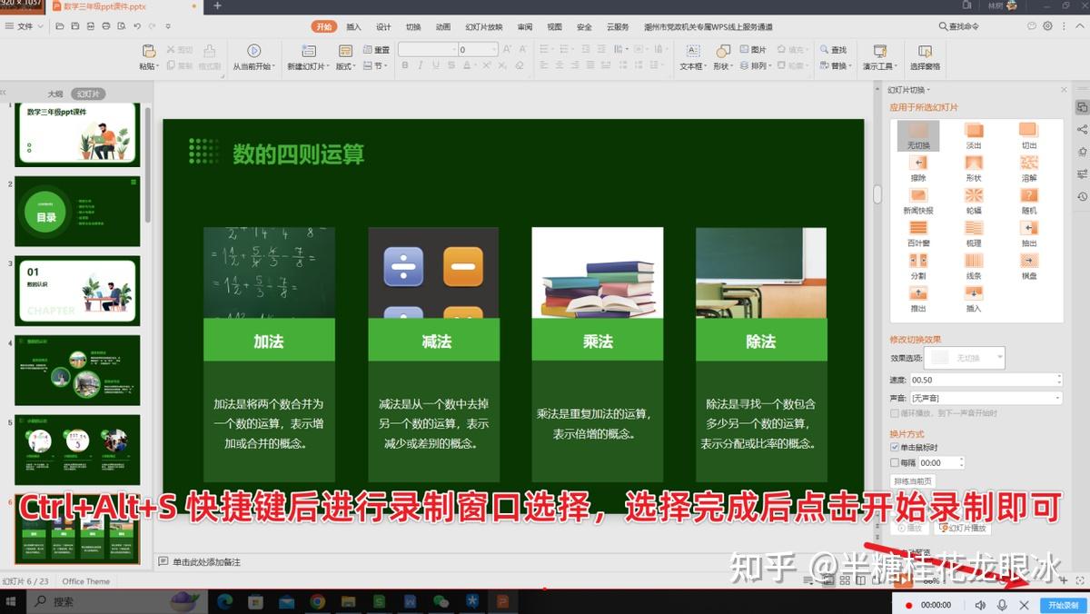Open the 声音 [无声音] sound dropdown
Image resolution: width=1090 pixels, height=614 pixels.
[1058, 396]
